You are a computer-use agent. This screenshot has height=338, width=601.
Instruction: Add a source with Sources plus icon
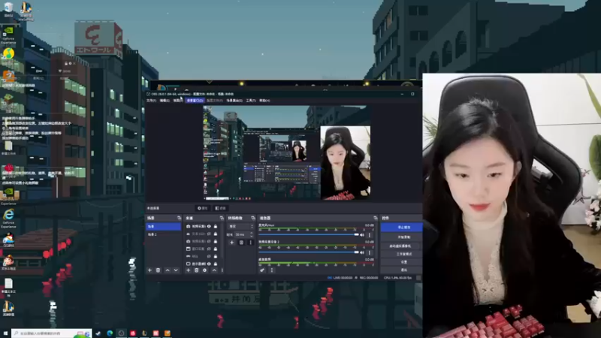coord(189,270)
